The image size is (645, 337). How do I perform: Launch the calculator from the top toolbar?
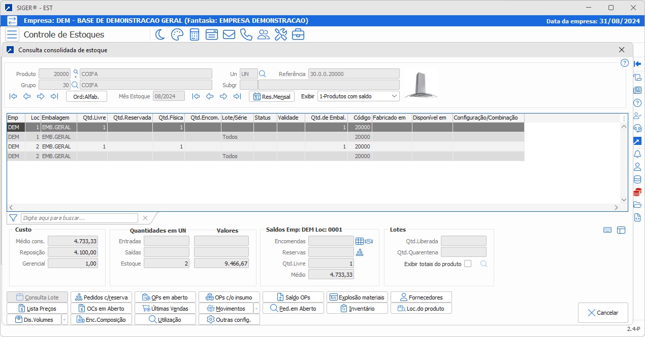coord(194,34)
